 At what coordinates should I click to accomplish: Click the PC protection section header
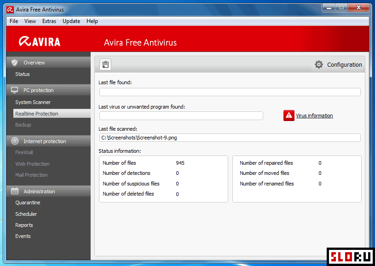coord(49,90)
